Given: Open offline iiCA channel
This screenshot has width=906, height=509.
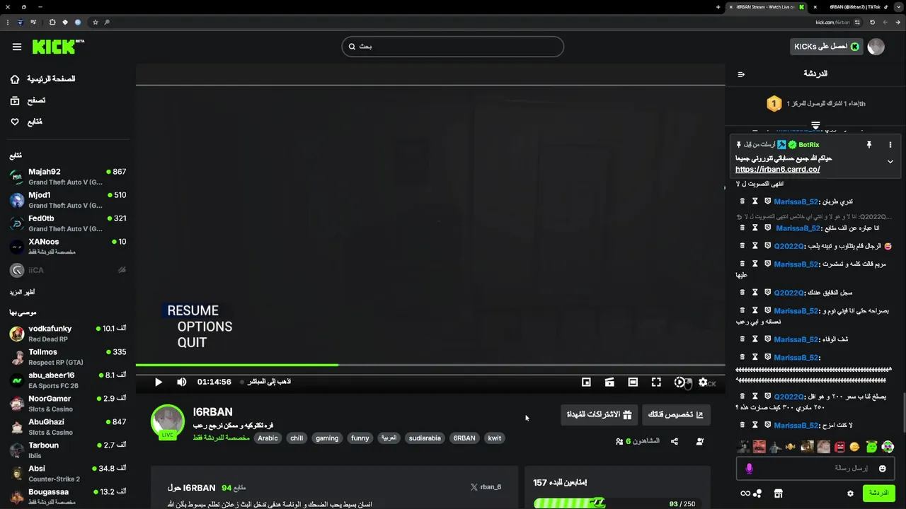Looking at the screenshot, I should tap(68, 270).
